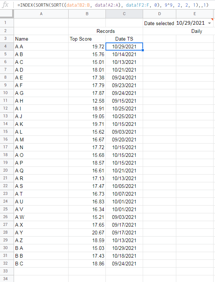Select the name cell 'A L'
The height and width of the screenshot is (282, 215).
coord(41,132)
